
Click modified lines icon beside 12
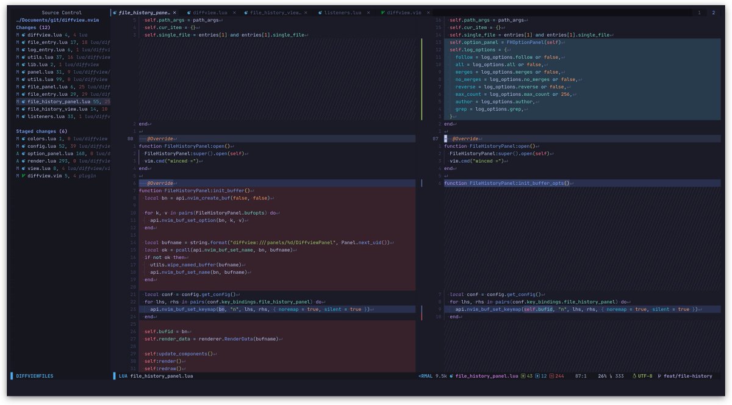click(x=537, y=376)
